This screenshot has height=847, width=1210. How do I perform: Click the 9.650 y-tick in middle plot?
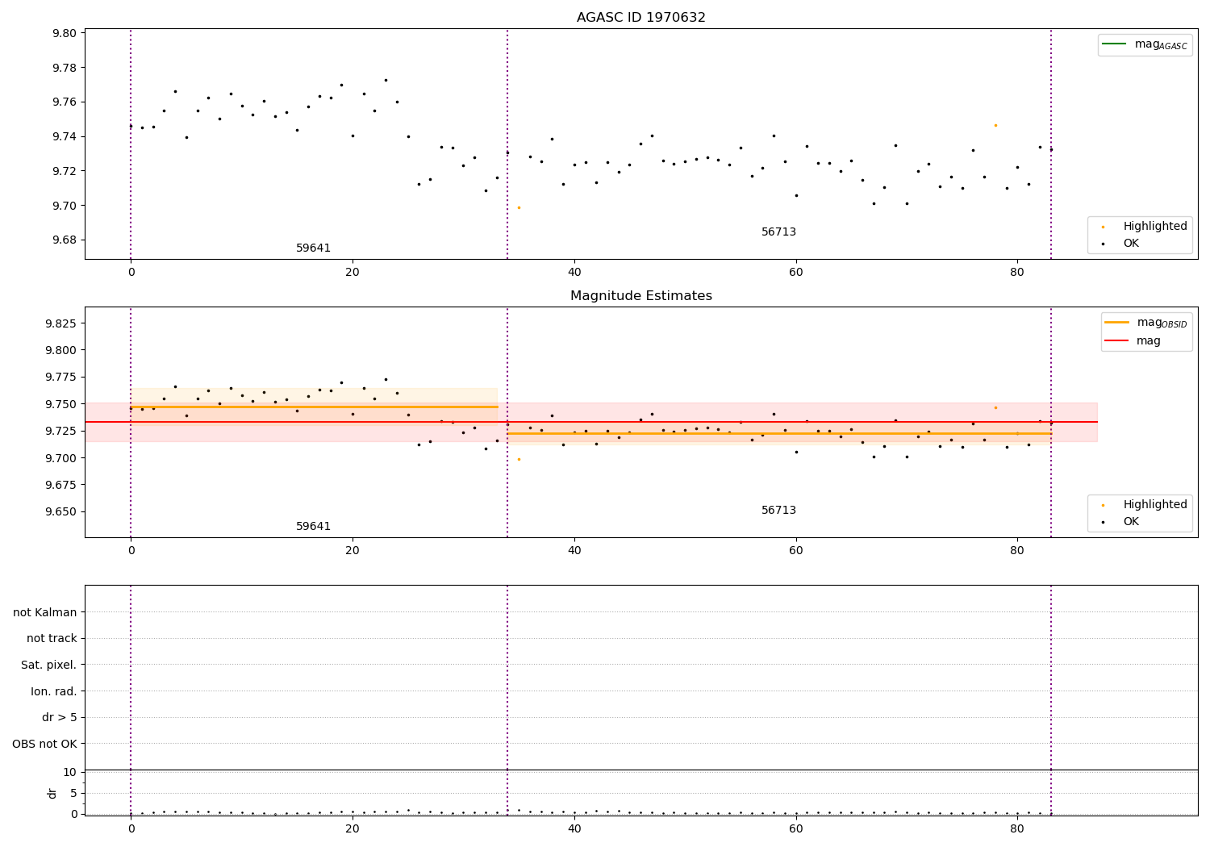click(x=61, y=511)
